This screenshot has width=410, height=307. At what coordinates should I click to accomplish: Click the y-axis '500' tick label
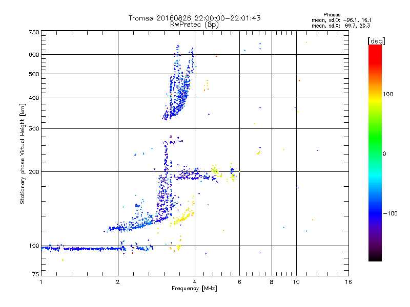pos(34,74)
